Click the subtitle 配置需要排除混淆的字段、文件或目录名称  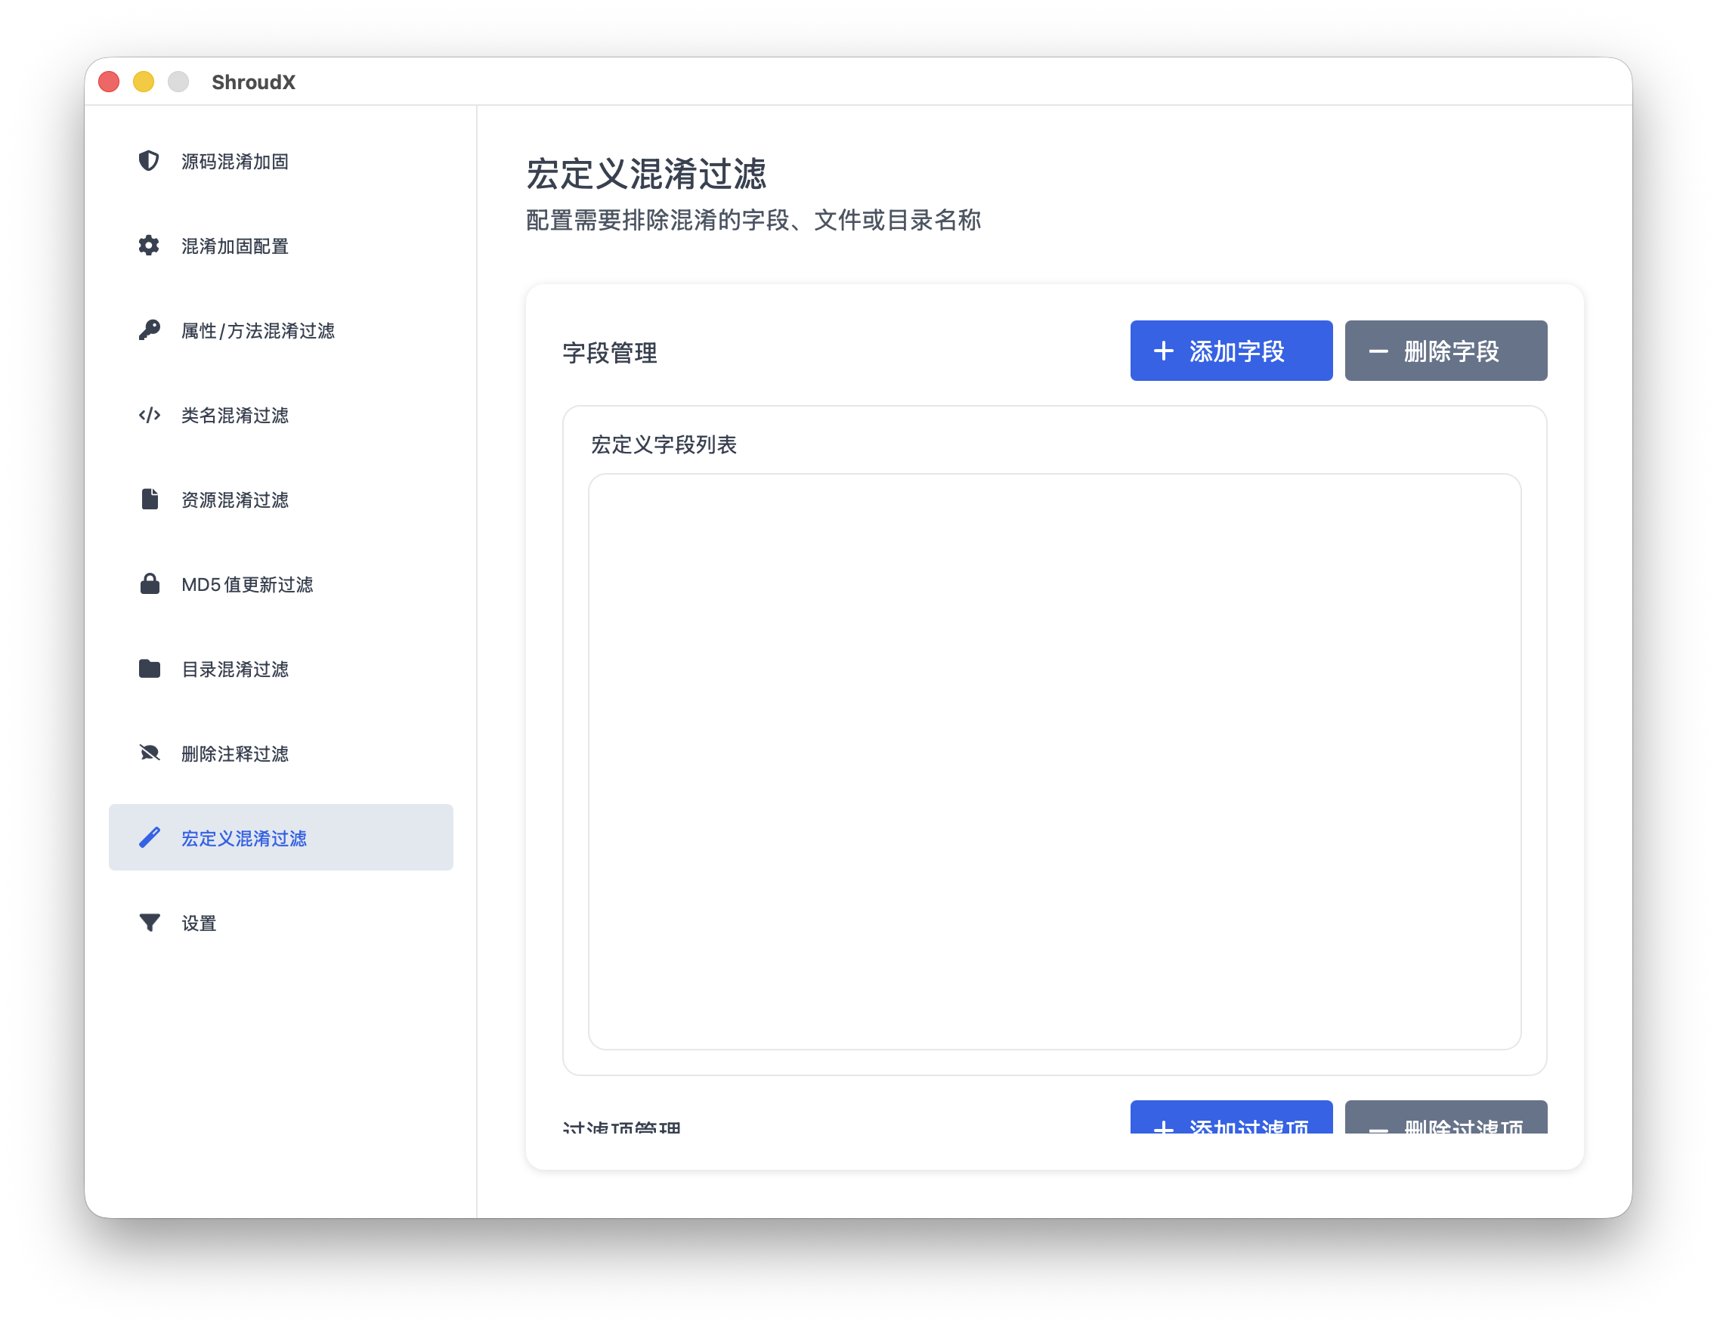[x=753, y=220]
